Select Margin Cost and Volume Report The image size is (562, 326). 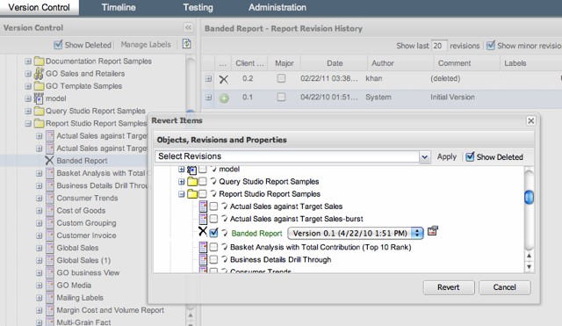click(x=111, y=310)
